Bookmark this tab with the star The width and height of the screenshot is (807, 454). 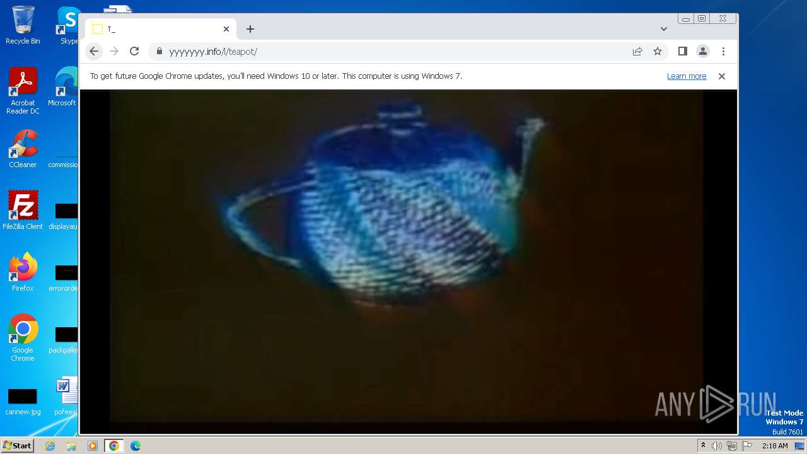(658, 51)
